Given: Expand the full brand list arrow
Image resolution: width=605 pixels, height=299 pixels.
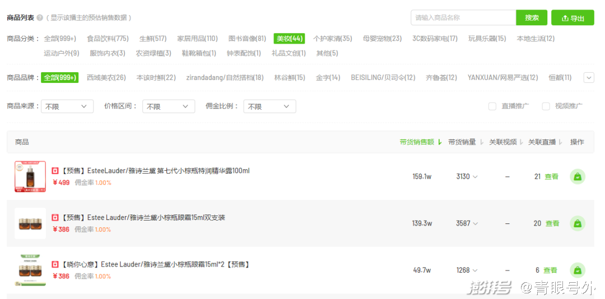Looking at the screenshot, I should pyautogui.click(x=589, y=77).
